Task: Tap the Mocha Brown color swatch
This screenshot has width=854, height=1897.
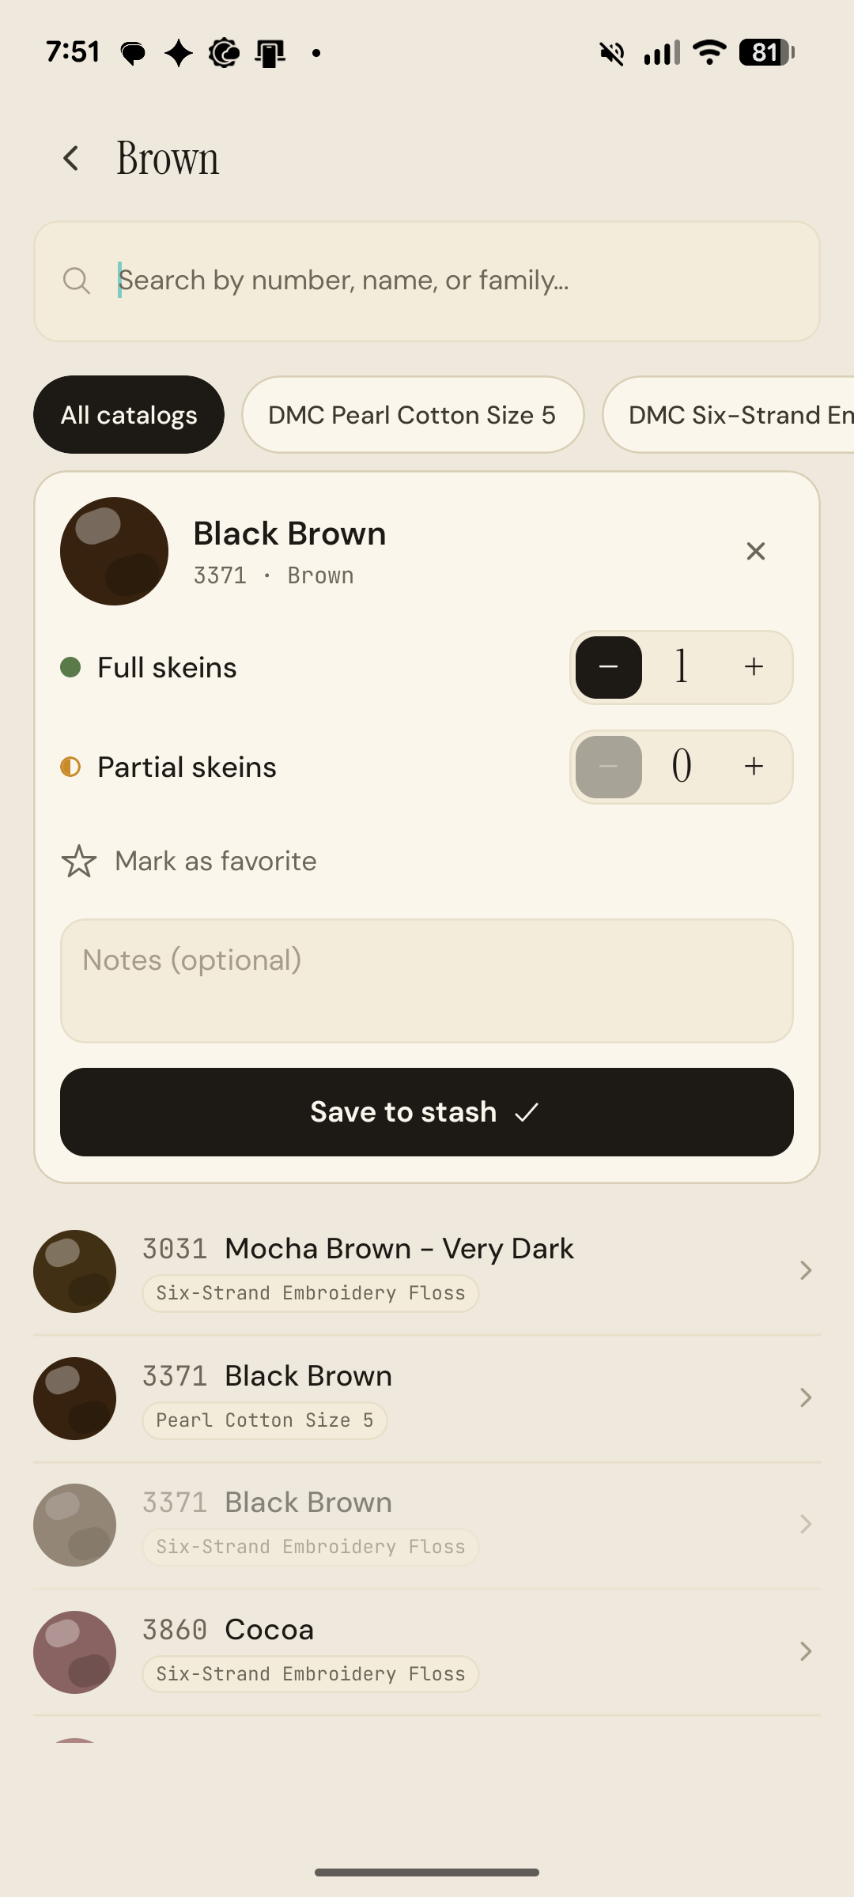Action: [74, 1271]
